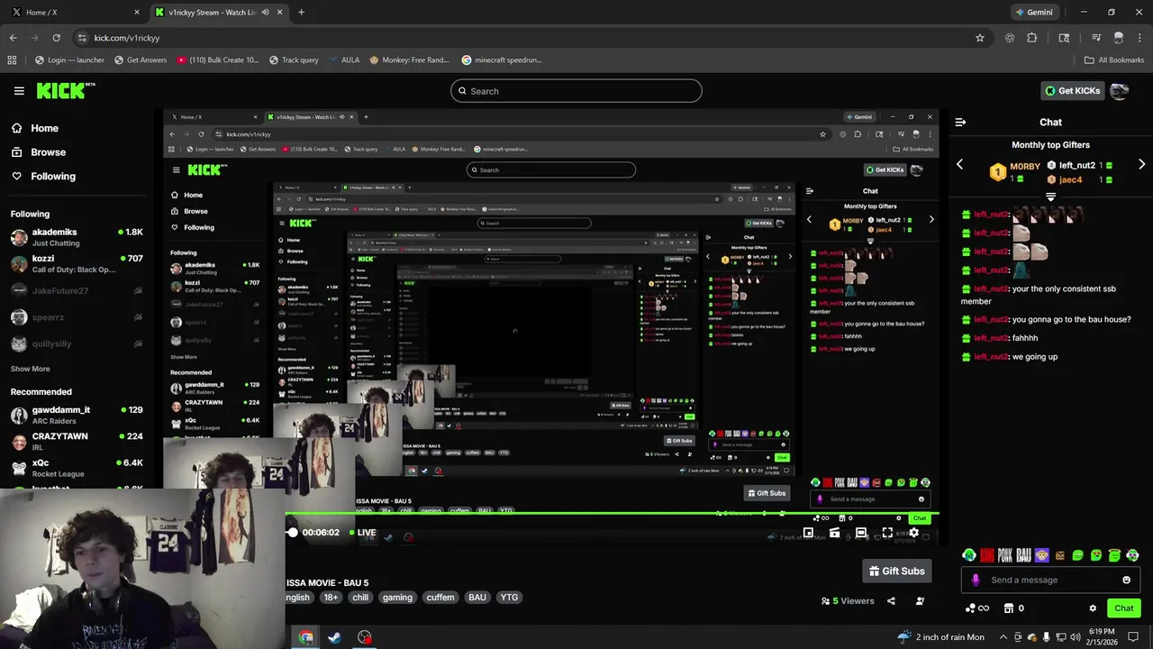Insert the green headphones emote on the left

[x=968, y=555]
